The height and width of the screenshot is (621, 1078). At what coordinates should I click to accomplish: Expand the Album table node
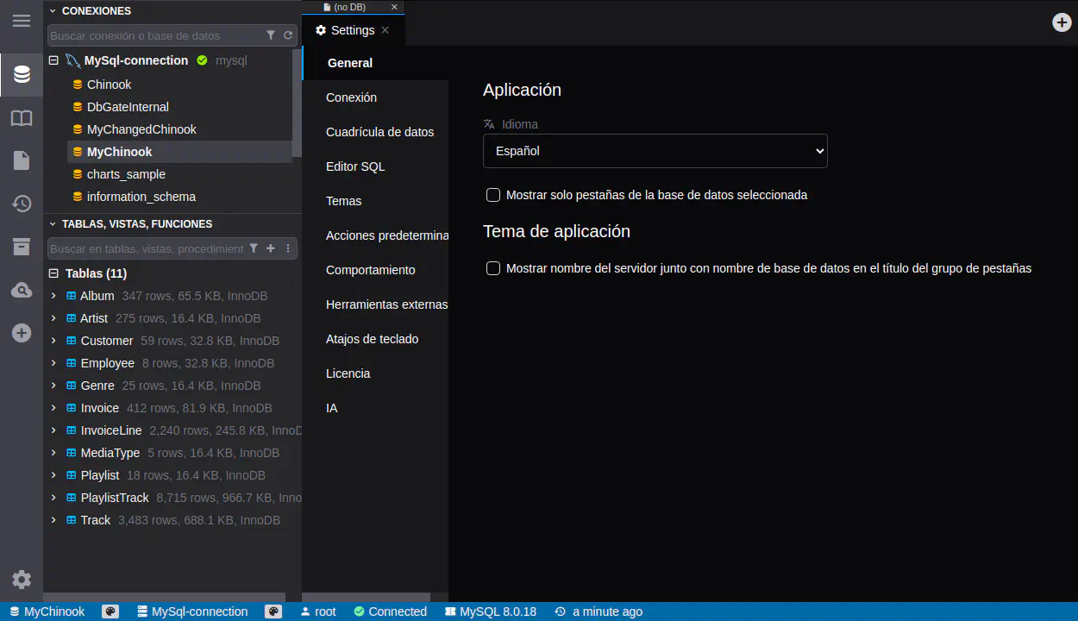click(x=53, y=296)
